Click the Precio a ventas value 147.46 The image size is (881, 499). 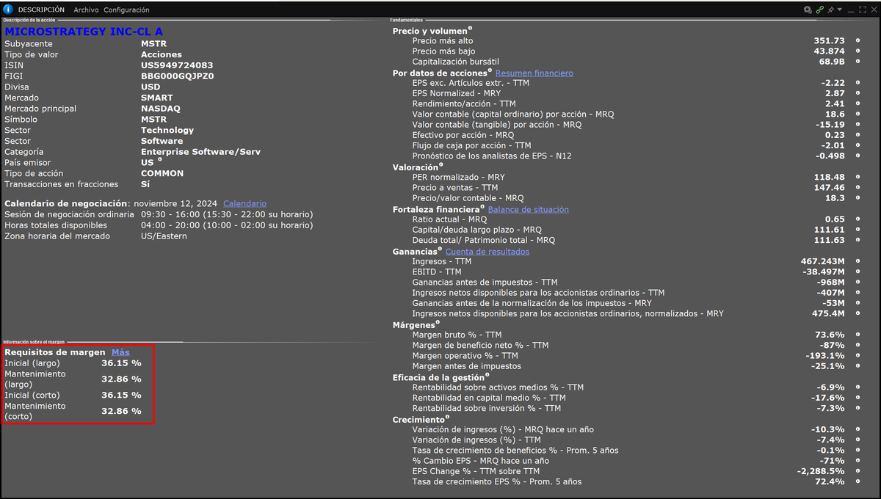pos(830,188)
